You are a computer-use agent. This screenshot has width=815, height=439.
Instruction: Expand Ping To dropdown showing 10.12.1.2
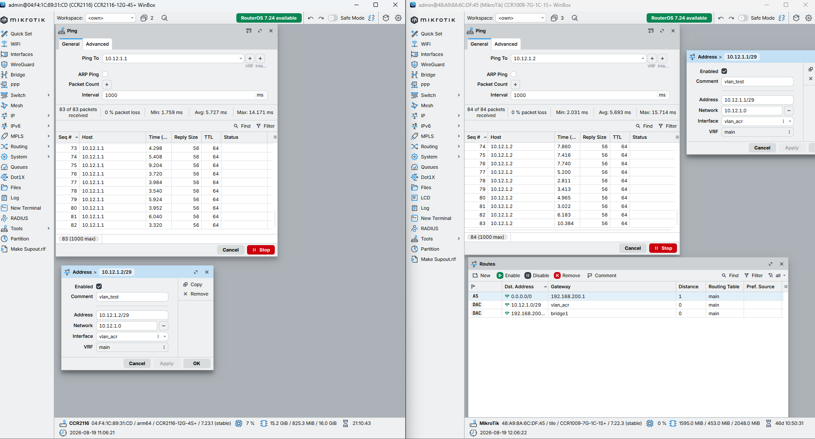click(643, 59)
